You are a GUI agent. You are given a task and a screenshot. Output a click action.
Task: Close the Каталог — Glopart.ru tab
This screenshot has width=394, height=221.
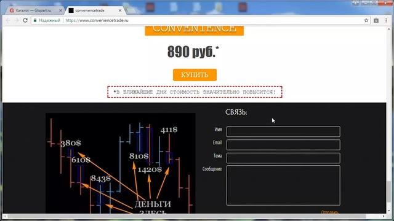coord(60,10)
